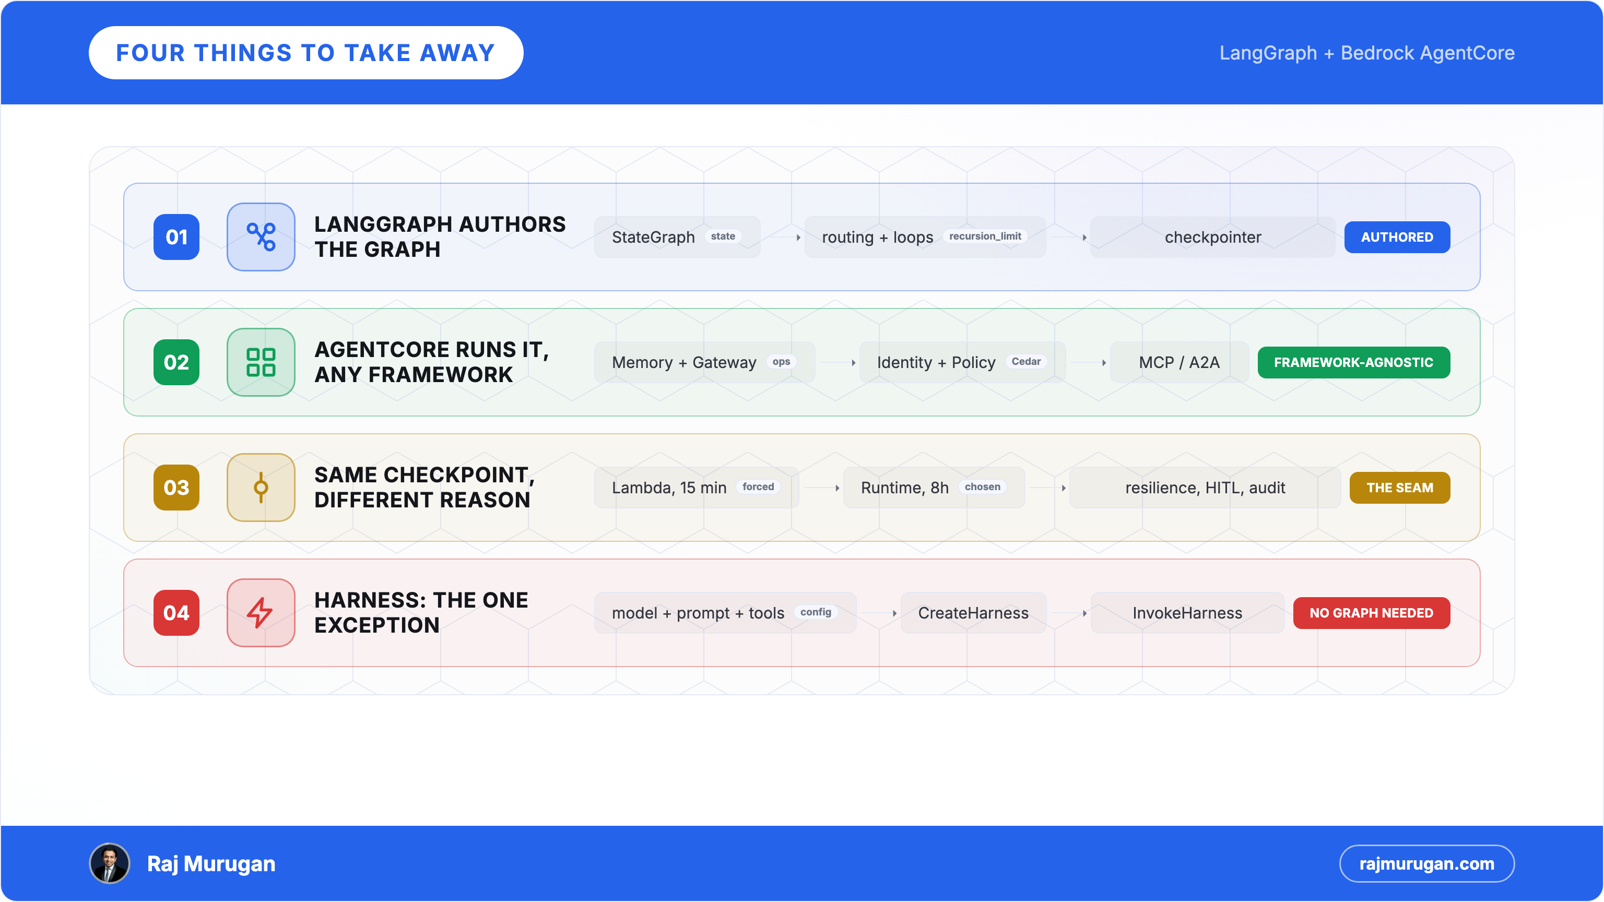The image size is (1604, 902).
Task: Click the Identity + Policy chip
Action: (962, 362)
